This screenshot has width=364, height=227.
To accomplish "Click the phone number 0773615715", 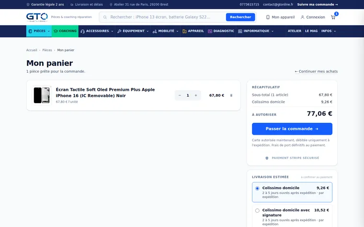I will click(250, 5).
